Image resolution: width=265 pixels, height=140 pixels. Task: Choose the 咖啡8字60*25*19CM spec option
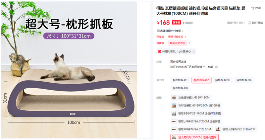click(x=196, y=113)
